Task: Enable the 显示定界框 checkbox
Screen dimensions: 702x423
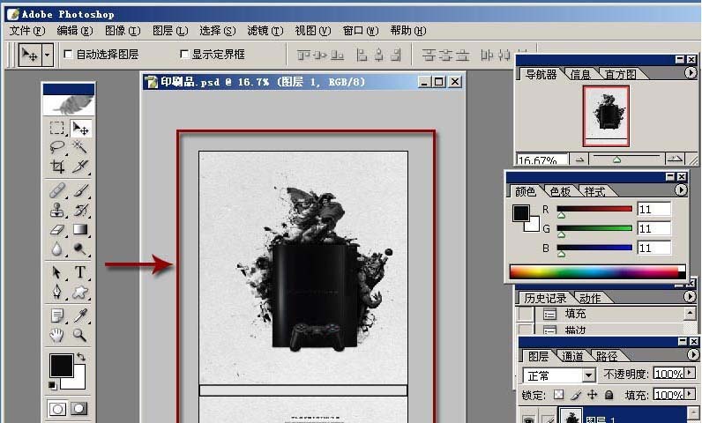Action: point(184,54)
